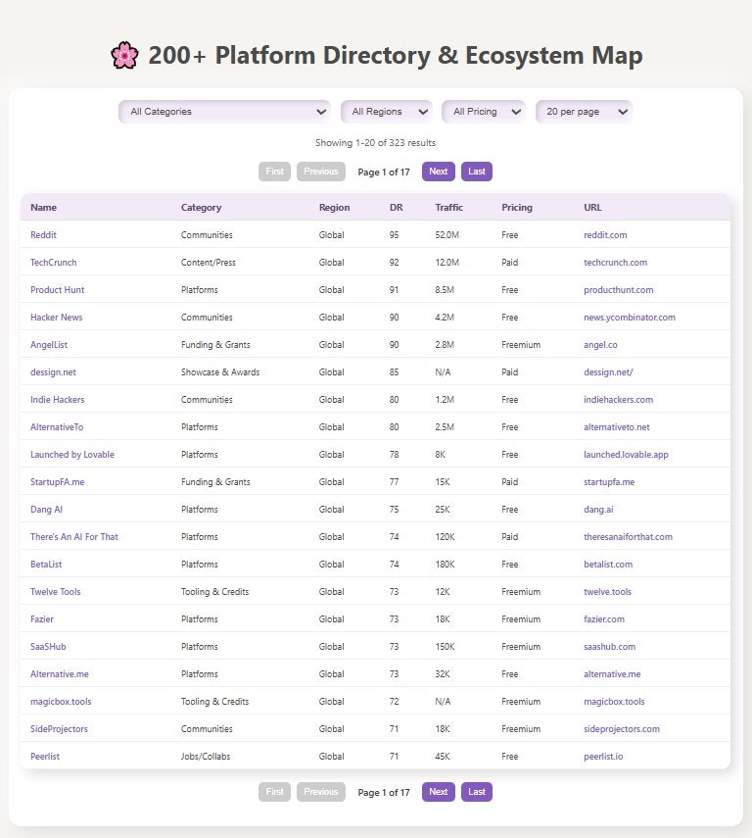This screenshot has height=838, width=752.
Task: Visit the producthunt.com URL
Action: (619, 290)
